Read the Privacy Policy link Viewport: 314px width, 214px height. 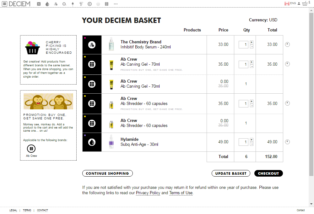click(148, 193)
